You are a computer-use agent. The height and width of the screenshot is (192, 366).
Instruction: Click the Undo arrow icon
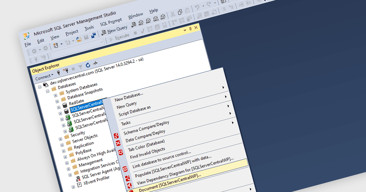click(x=197, y=7)
